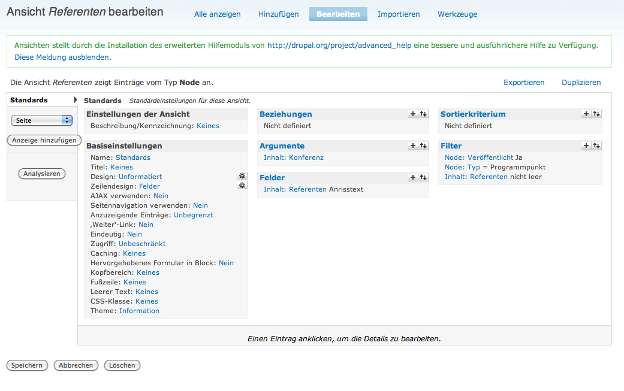The height and width of the screenshot is (391, 624).
Task: Switch to the Hinzufügen tab
Action: pyautogui.click(x=278, y=14)
